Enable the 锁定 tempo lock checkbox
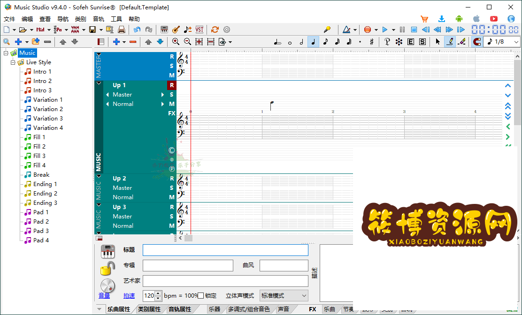 coord(201,296)
